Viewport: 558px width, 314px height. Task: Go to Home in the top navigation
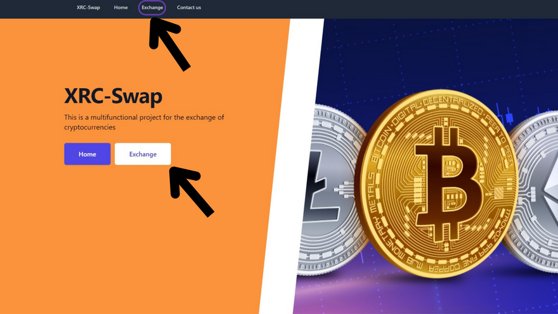[120, 8]
